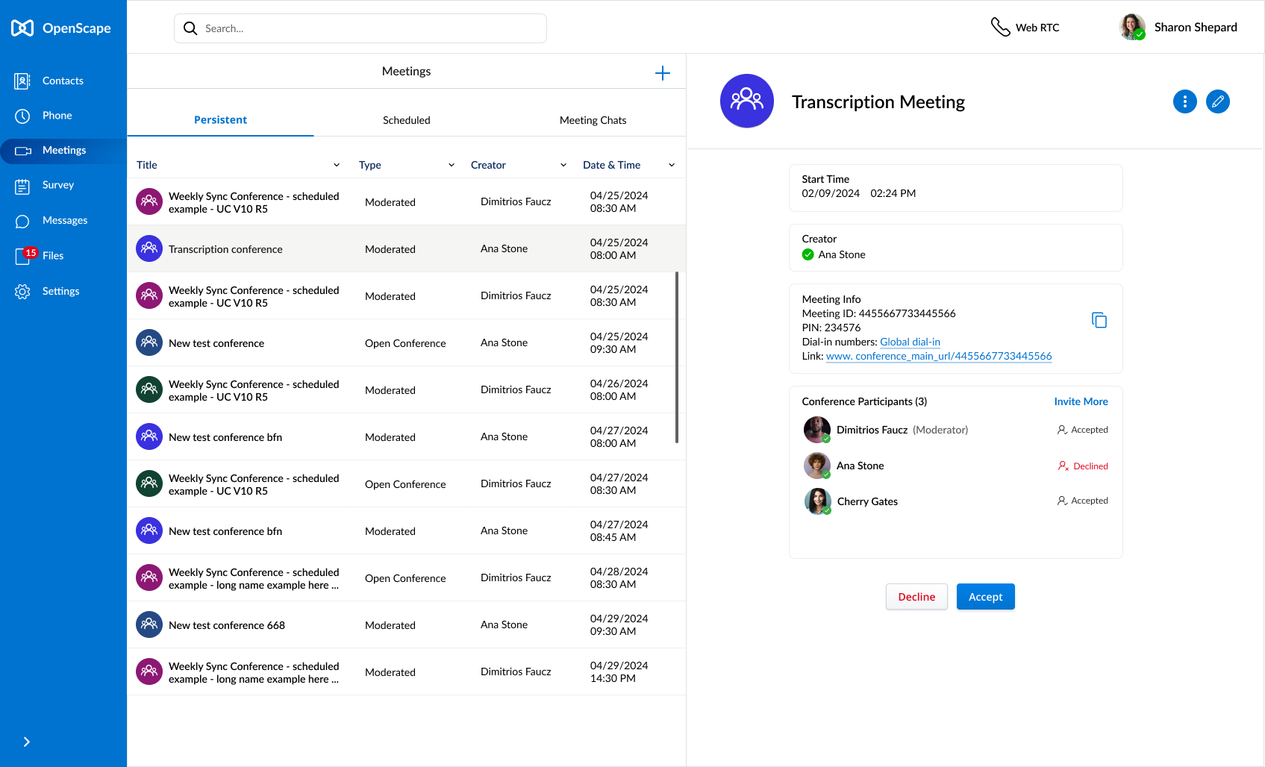
Task: Open Contacts from the sidebar
Action: coord(63,81)
